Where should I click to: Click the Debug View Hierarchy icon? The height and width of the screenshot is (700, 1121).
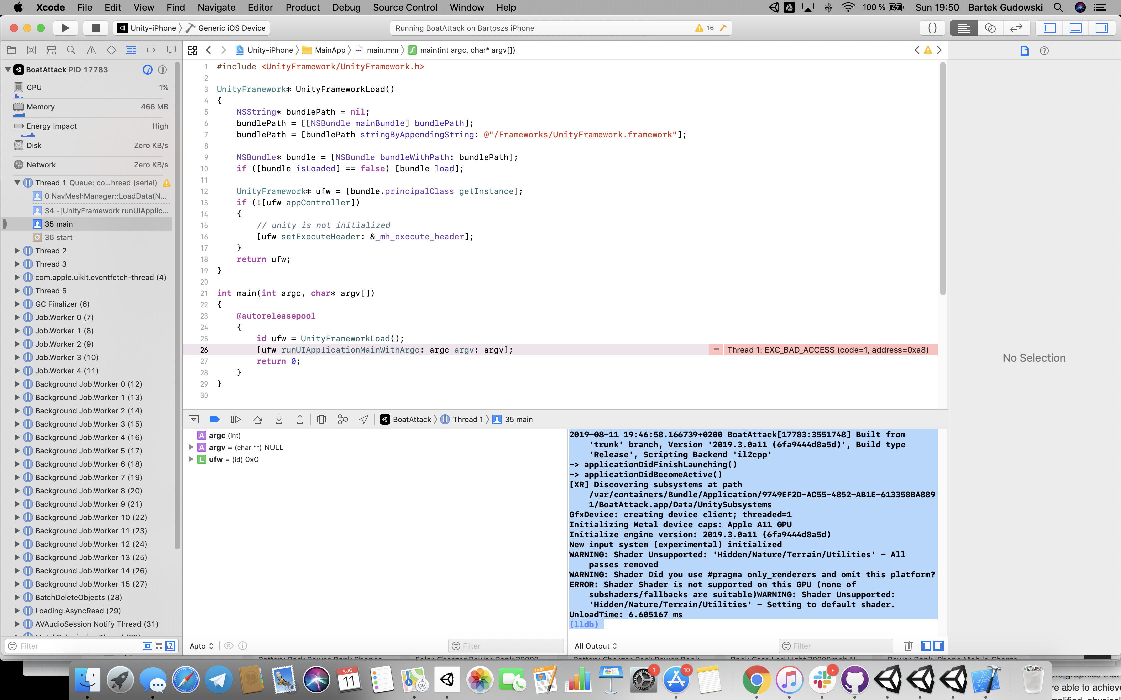(x=322, y=419)
